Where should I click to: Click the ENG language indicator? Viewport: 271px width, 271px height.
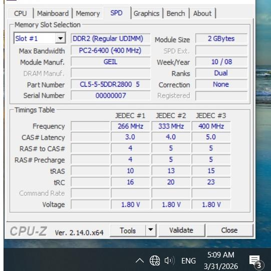click(x=188, y=260)
